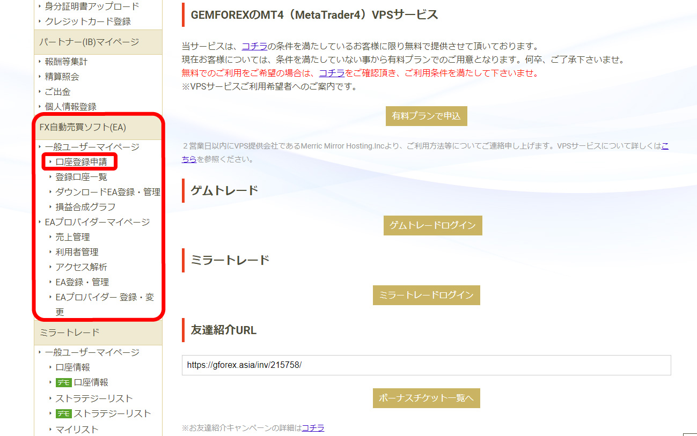Open EAプロバイダーマイページ in sidebar

pos(98,222)
